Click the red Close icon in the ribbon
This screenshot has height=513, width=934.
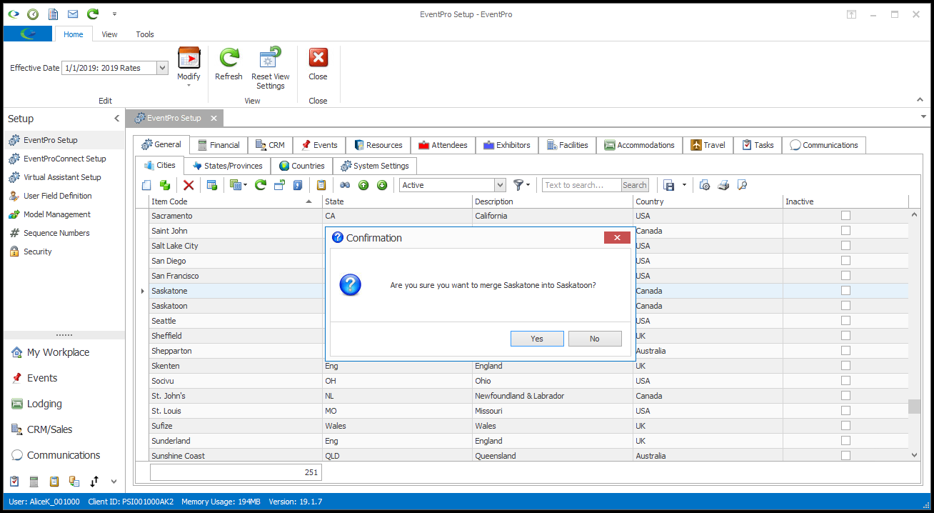pos(318,58)
